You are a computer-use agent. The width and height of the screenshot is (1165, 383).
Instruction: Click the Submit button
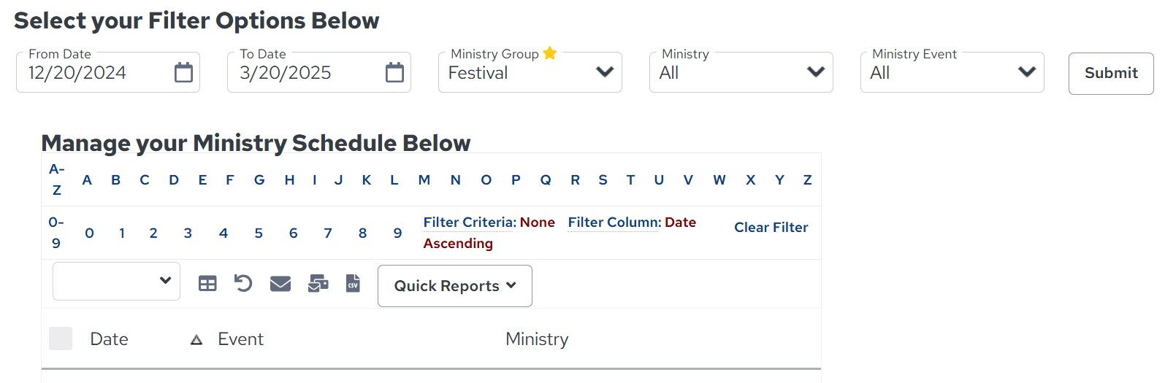(x=1111, y=73)
